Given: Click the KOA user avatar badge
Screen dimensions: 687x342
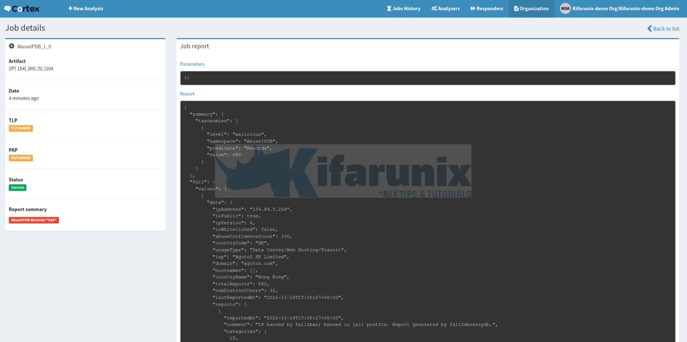Looking at the screenshot, I should point(565,8).
